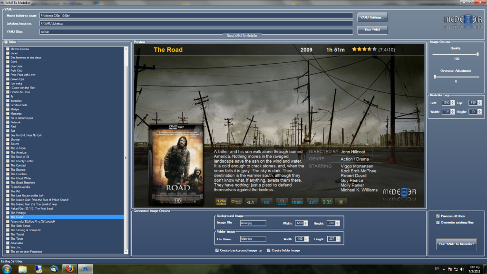Viewport: 487px width, 274px height.
Task: Select Due Date in titles list
Action: pos(16,66)
